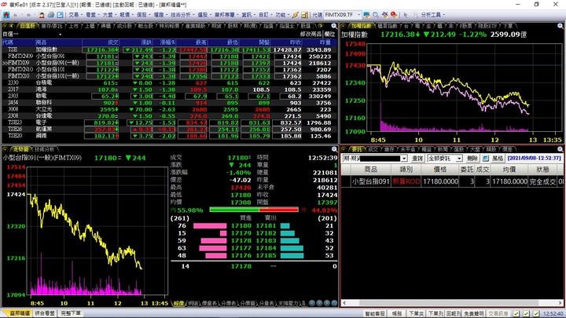Open the 資訊 menu

248,15
